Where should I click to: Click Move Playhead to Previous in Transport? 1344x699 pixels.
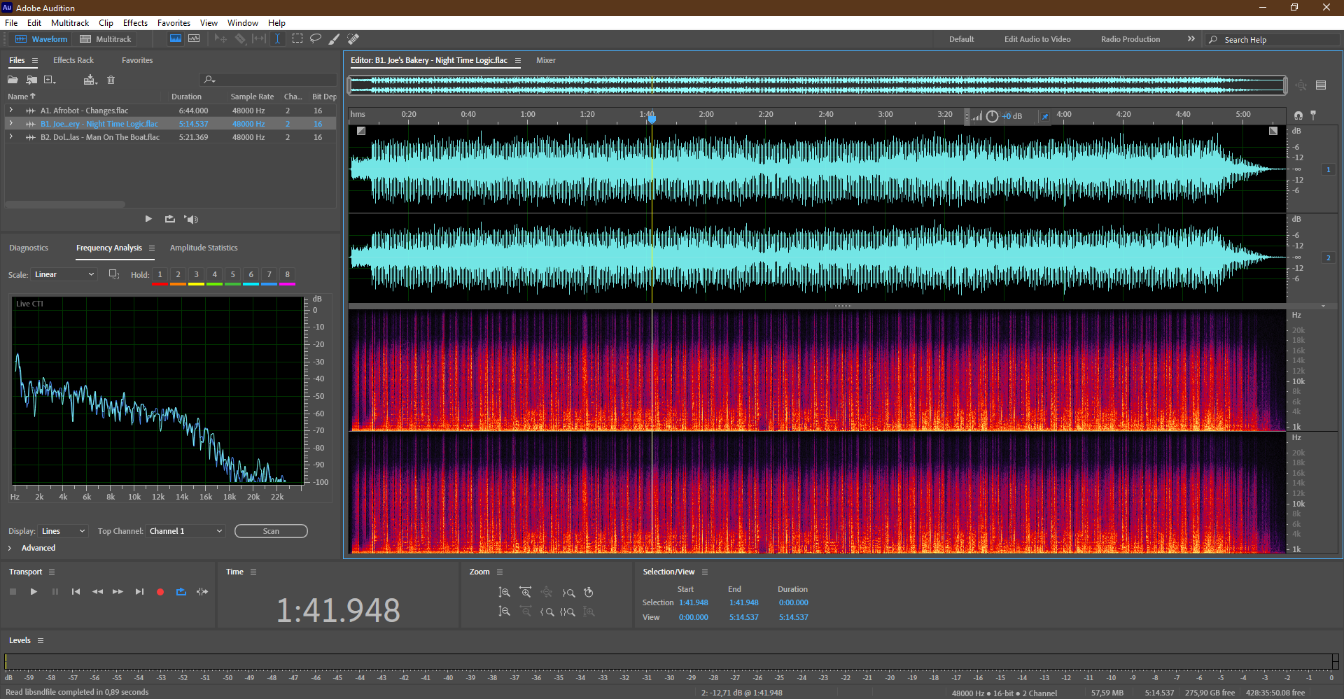click(x=76, y=592)
